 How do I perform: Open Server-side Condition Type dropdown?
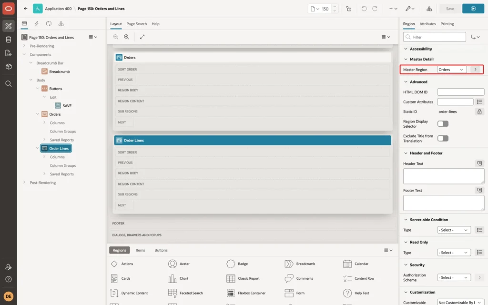click(x=454, y=230)
